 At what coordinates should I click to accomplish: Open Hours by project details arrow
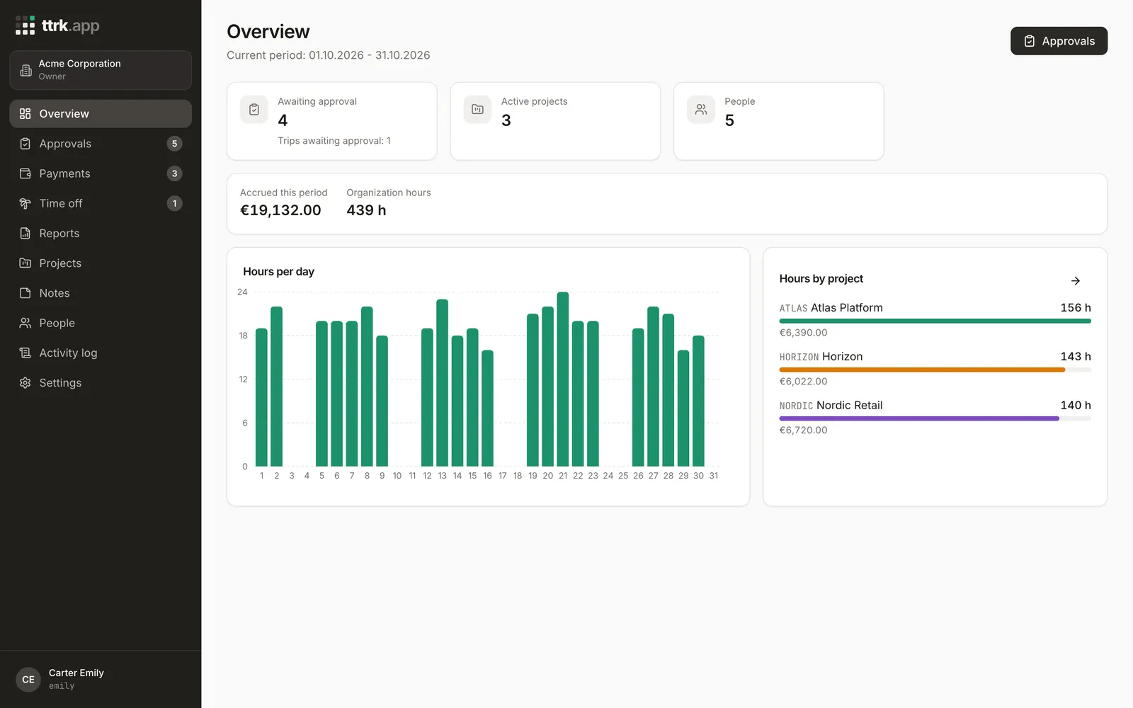point(1076,281)
